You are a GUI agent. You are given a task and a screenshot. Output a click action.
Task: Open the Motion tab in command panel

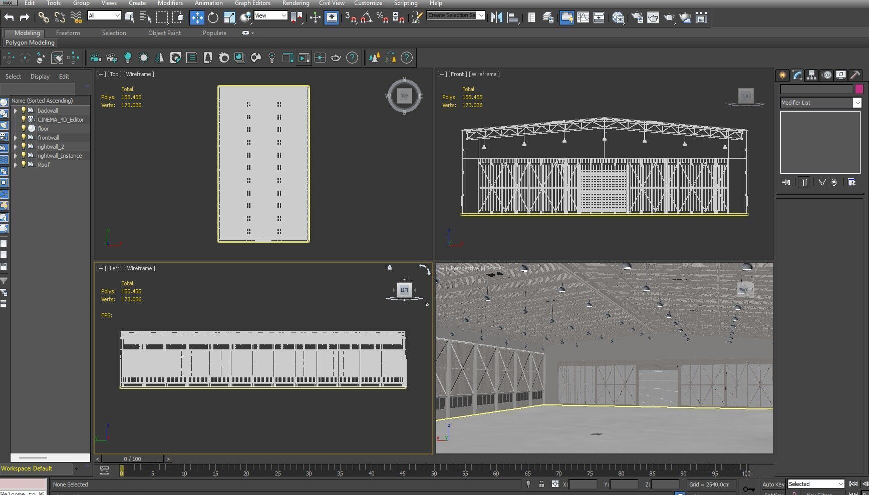click(x=827, y=75)
